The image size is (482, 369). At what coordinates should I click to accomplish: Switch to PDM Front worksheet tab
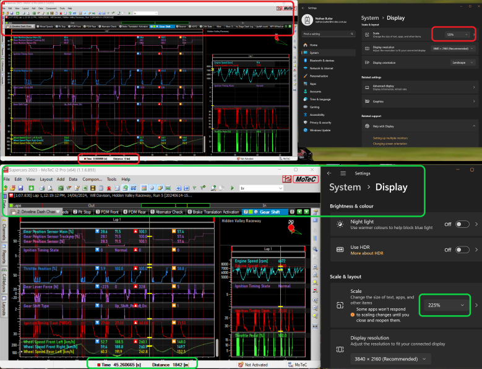coord(107,212)
